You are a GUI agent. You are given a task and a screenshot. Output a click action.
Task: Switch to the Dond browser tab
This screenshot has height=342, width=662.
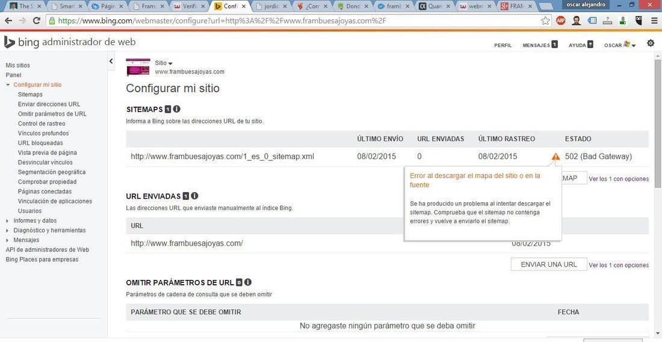point(353,7)
